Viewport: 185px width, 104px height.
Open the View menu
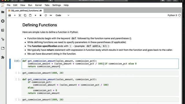coord(23,5)
